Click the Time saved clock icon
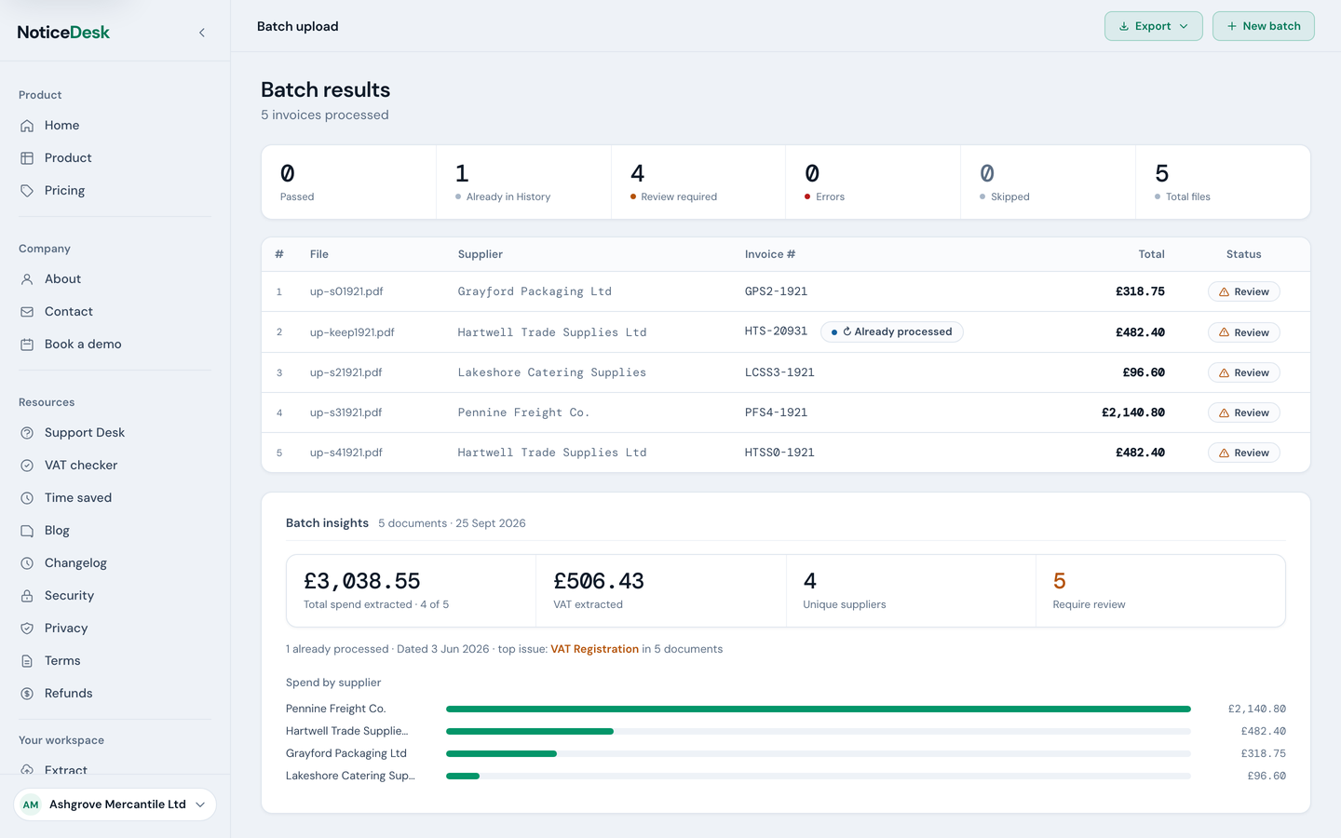Image resolution: width=1341 pixels, height=838 pixels. (27, 498)
